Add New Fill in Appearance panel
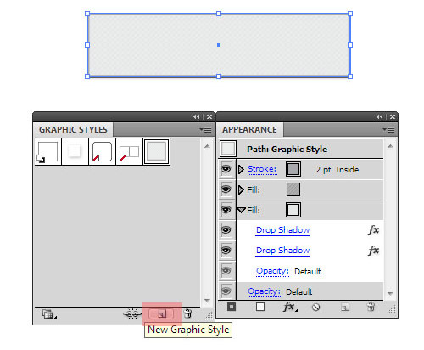424x350 pixels. (260, 307)
